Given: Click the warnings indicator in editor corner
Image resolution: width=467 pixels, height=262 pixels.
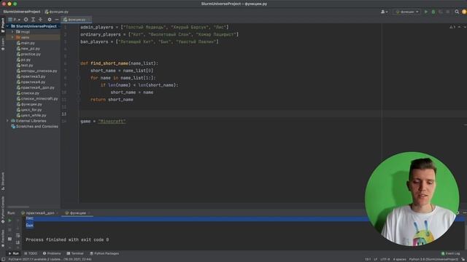Looking at the screenshot, I should coord(452,27).
